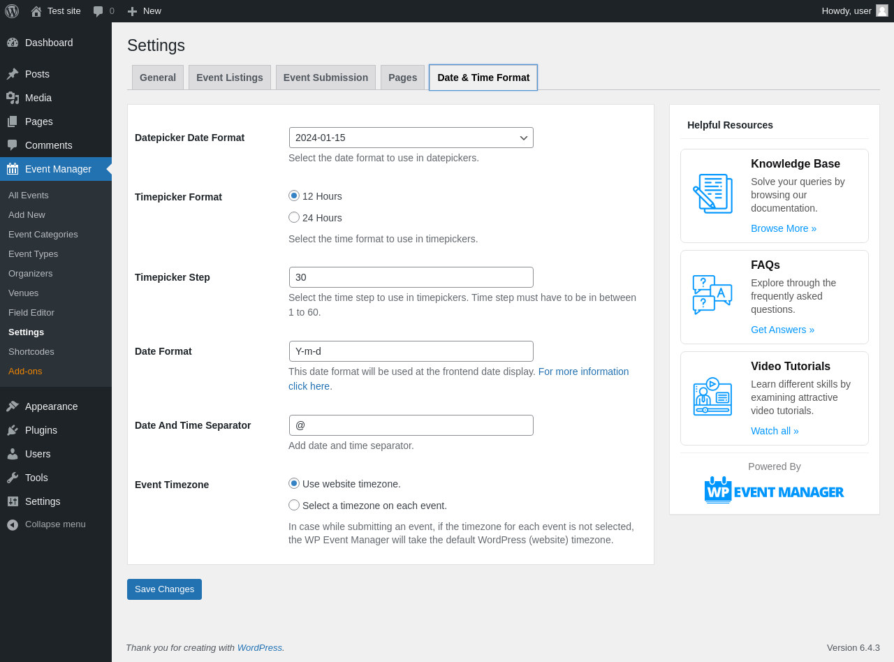Image resolution: width=894 pixels, height=662 pixels.
Task: Click the Dashboard gauge icon
Action: click(13, 43)
